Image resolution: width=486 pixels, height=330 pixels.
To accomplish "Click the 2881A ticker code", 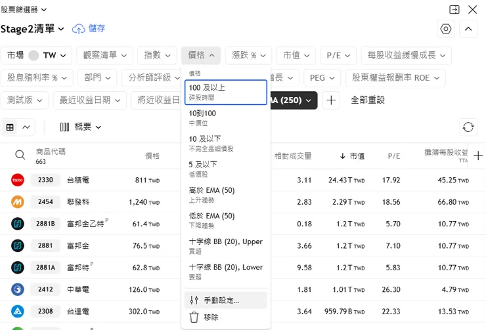I will click(45, 268).
